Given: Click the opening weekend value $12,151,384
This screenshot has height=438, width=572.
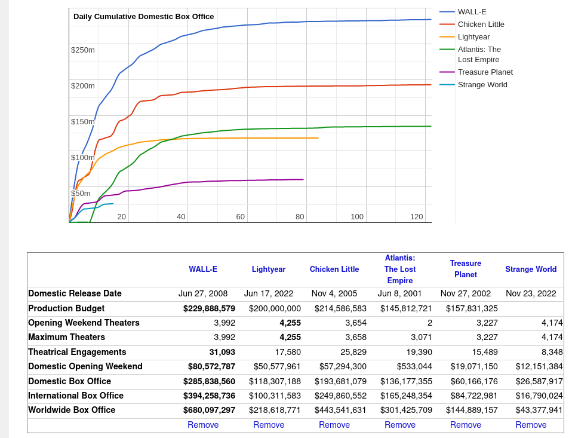Looking at the screenshot, I should 539,366.
